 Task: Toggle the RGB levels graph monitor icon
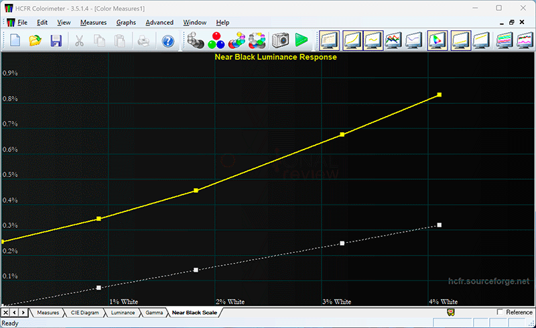pos(393,40)
